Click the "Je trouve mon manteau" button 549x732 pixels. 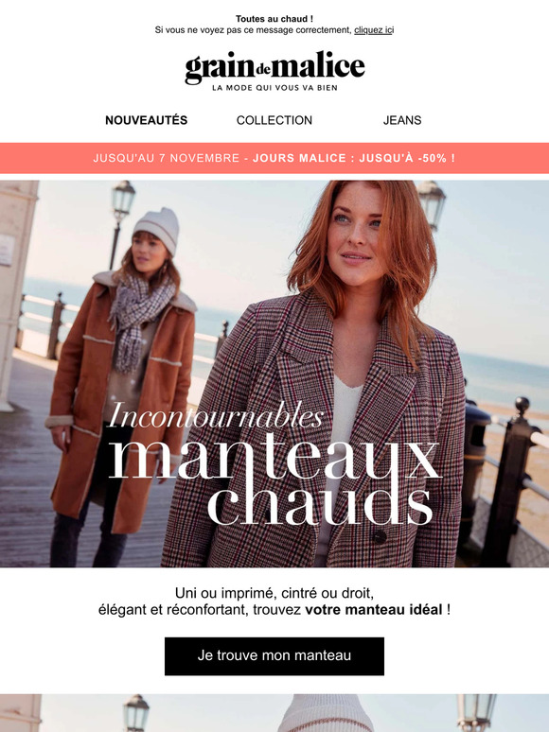(274, 656)
